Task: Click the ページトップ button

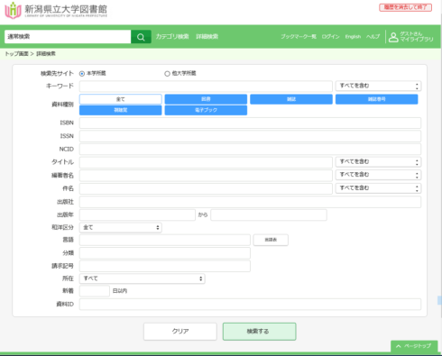Action: coord(414,346)
